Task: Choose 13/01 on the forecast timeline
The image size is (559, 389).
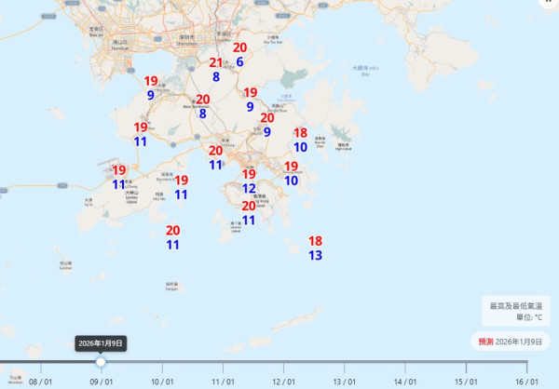Action: [x=344, y=382]
